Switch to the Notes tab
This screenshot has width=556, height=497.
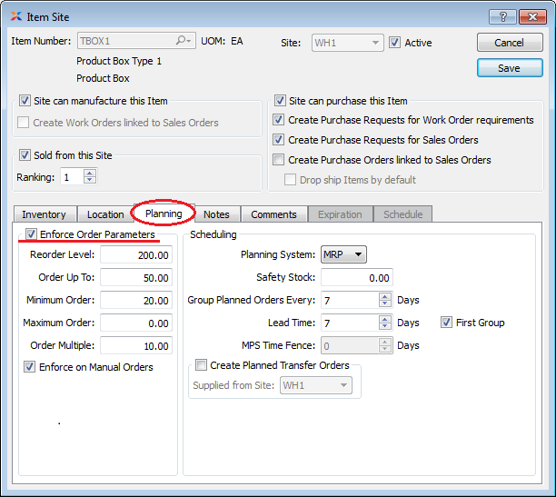pos(216,214)
